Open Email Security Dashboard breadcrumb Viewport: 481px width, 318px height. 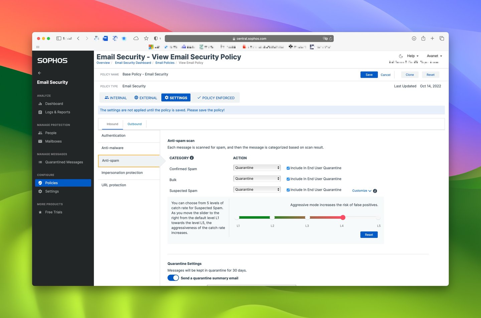pos(133,63)
